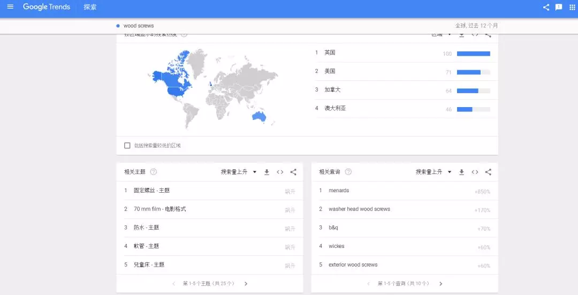Screen dimensions: 578x295
Task: Go to next page of related topics
Action: click(x=246, y=284)
